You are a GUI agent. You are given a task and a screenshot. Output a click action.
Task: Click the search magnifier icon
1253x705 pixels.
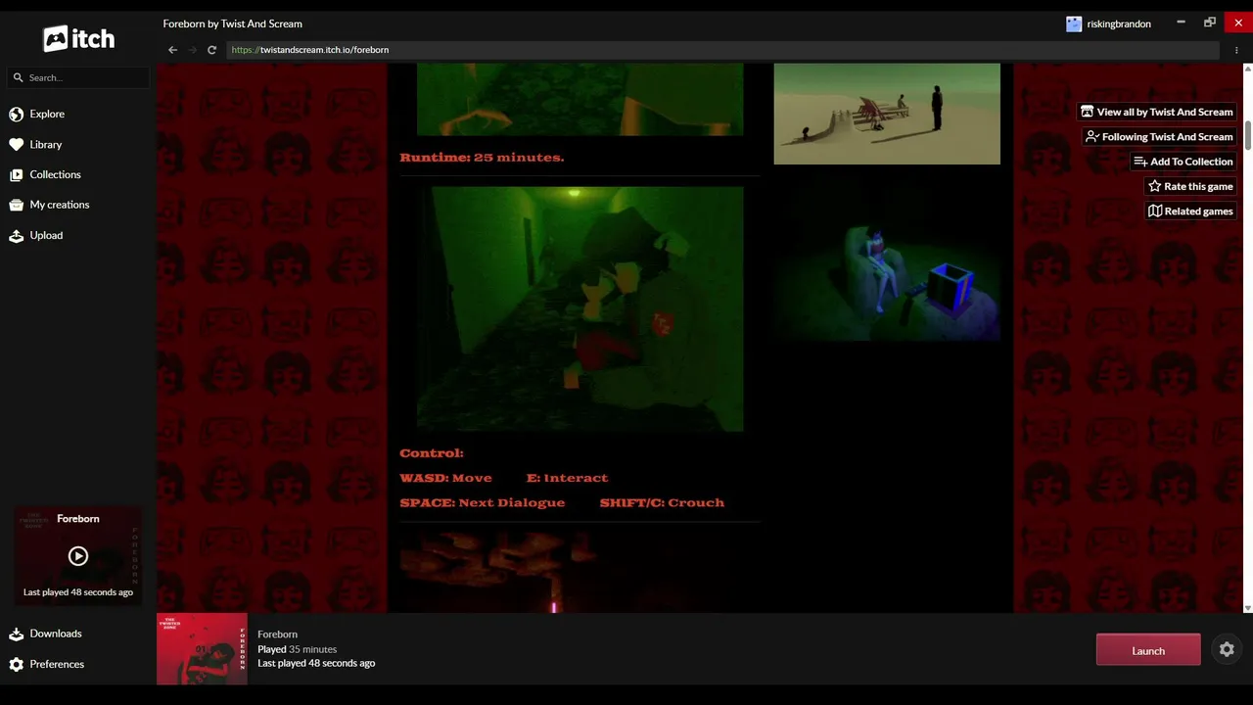pyautogui.click(x=18, y=77)
